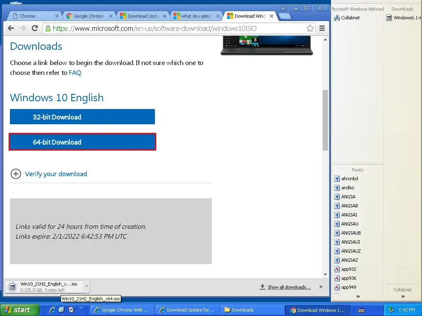Open the Chrome hamburger menu
Viewport: 422px width, 316px height.
[322, 28]
